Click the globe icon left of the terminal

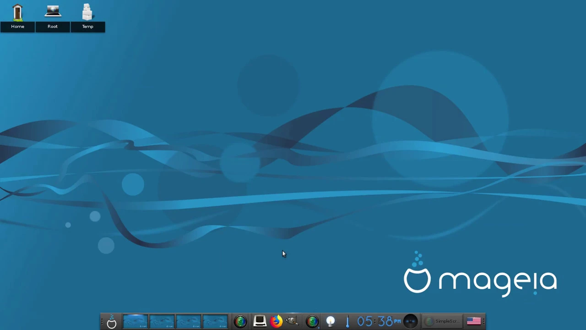click(240, 322)
